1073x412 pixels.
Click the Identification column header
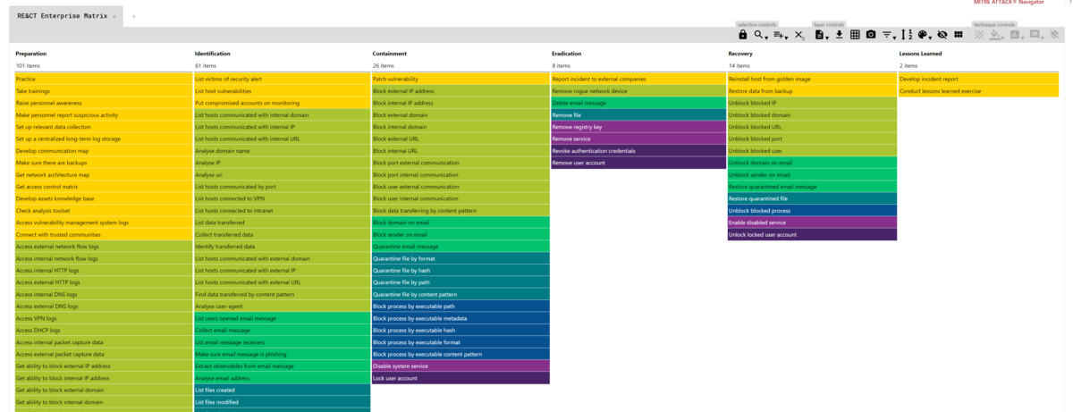click(213, 54)
